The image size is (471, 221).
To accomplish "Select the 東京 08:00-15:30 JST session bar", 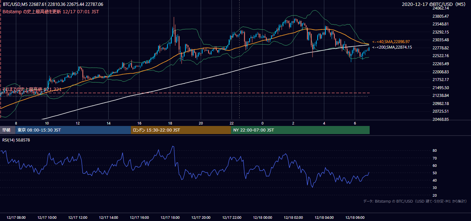I will click(73, 130).
